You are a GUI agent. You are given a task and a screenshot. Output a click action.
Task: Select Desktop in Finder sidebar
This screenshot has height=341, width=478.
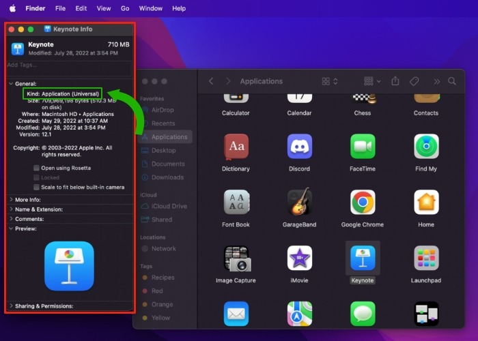(165, 151)
